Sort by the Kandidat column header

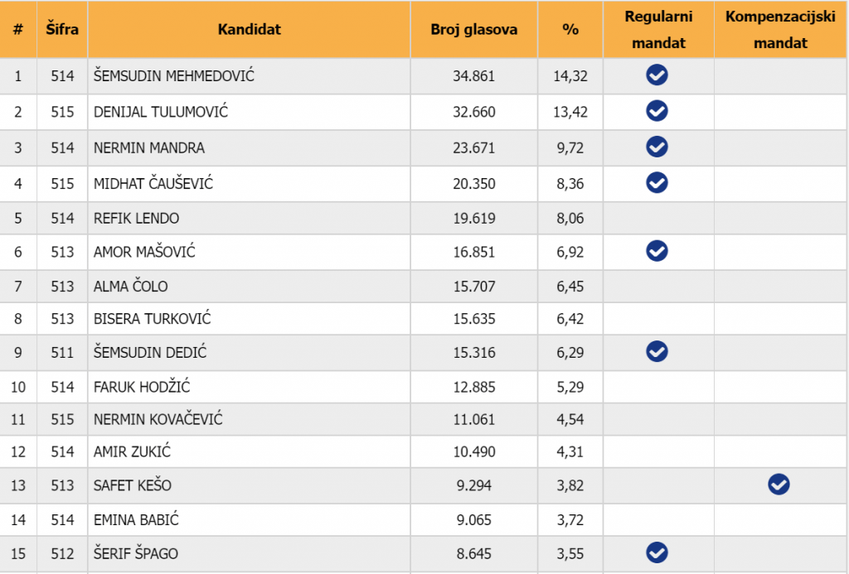point(249,30)
